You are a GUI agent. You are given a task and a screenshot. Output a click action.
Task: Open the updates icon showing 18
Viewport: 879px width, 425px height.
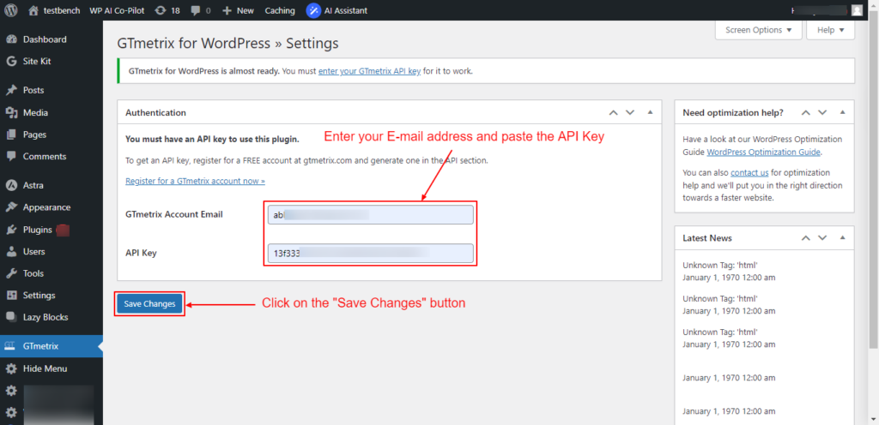pos(160,10)
